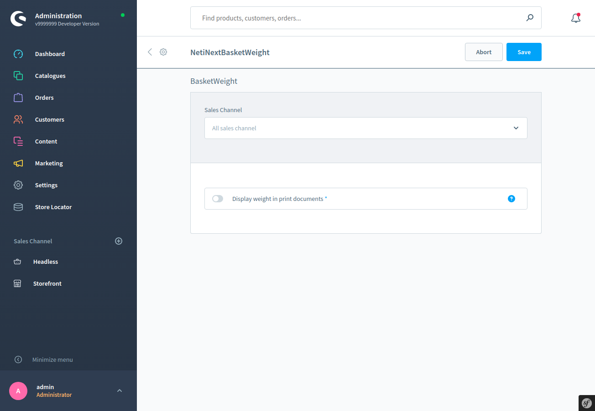The height and width of the screenshot is (411, 595).
Task: Open the Store Locator menu item
Action: coord(53,207)
